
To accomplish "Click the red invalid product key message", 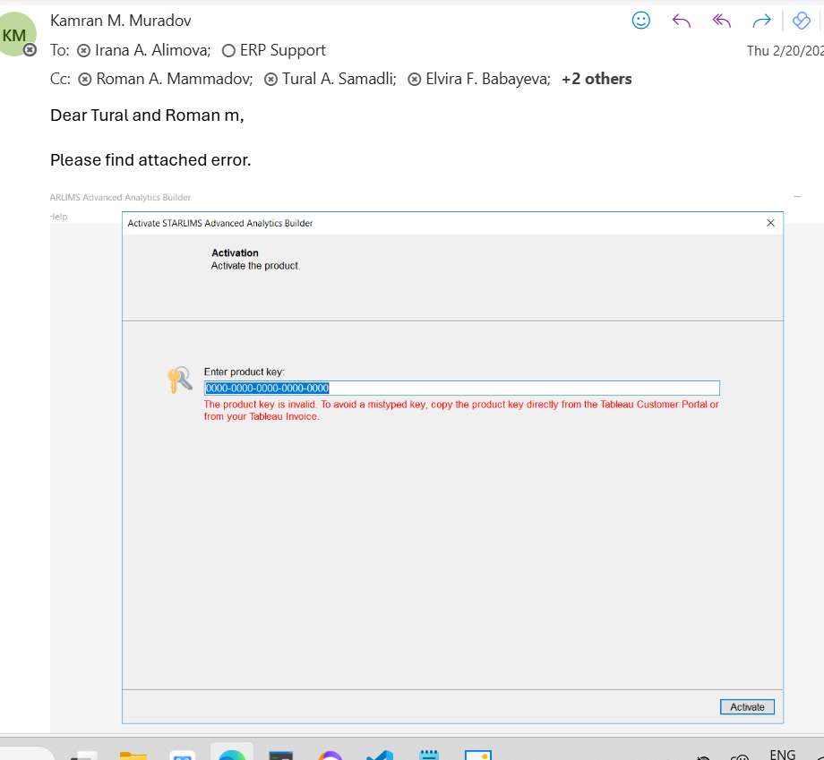I will pyautogui.click(x=461, y=410).
